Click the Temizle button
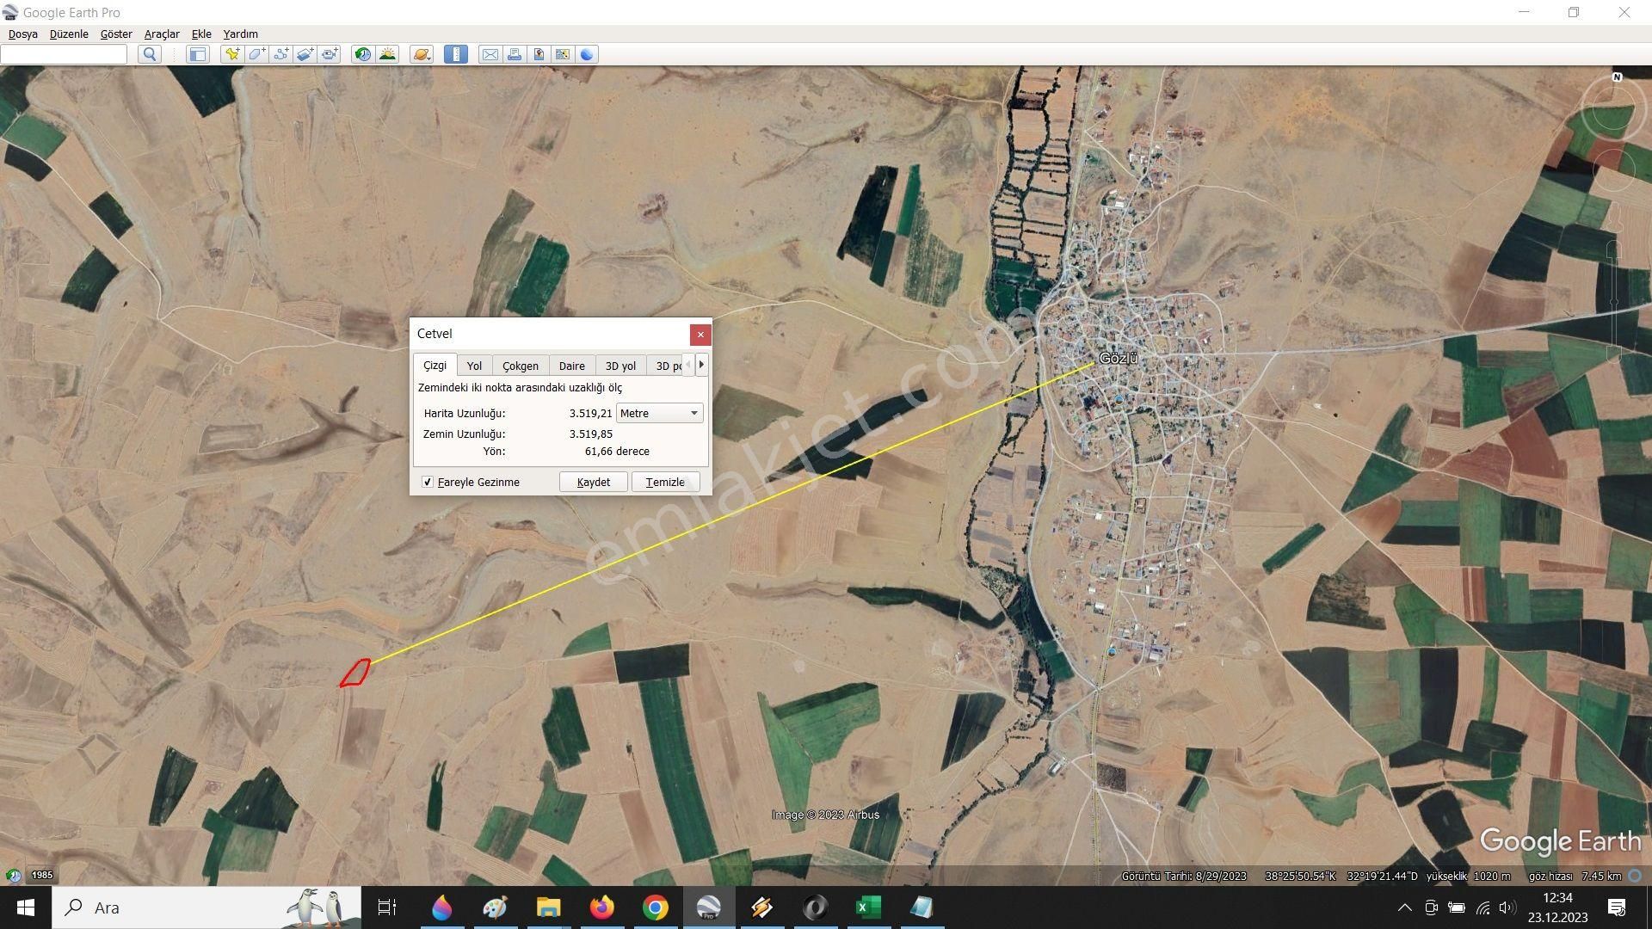This screenshot has width=1652, height=929. 665,482
